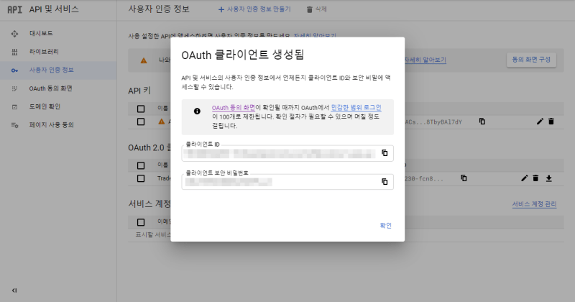Click the 삭제 trash button in the header
Image resolution: width=575 pixels, height=302 pixels.
tap(316, 9)
